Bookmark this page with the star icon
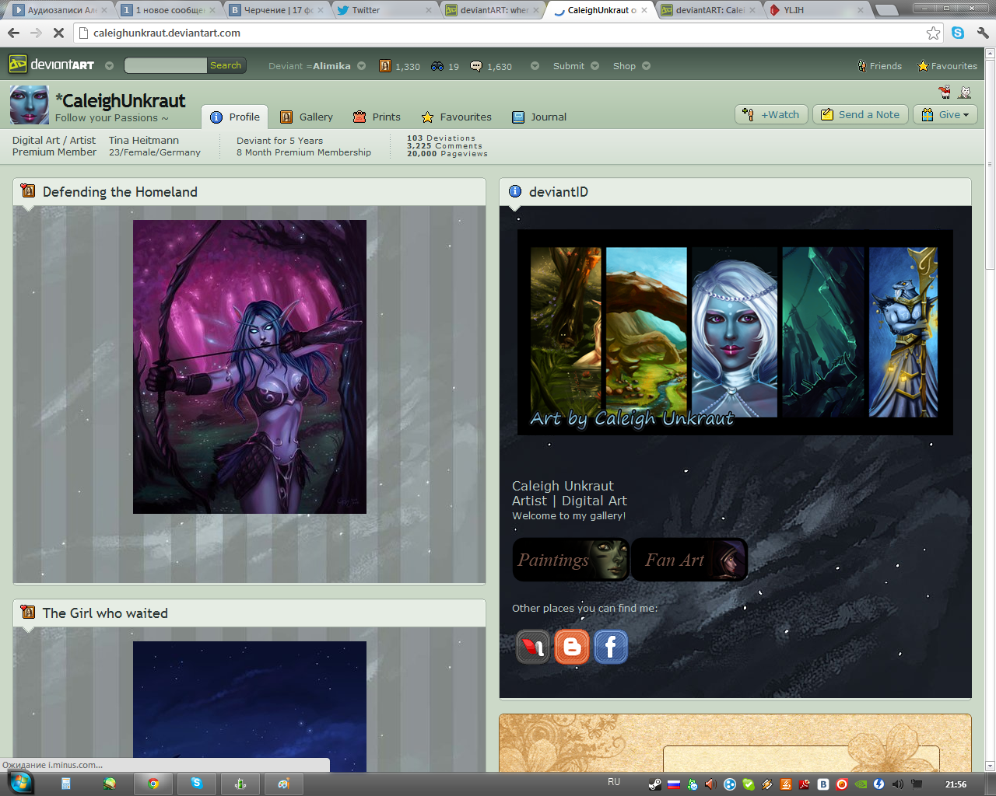The image size is (996, 796). (x=933, y=33)
